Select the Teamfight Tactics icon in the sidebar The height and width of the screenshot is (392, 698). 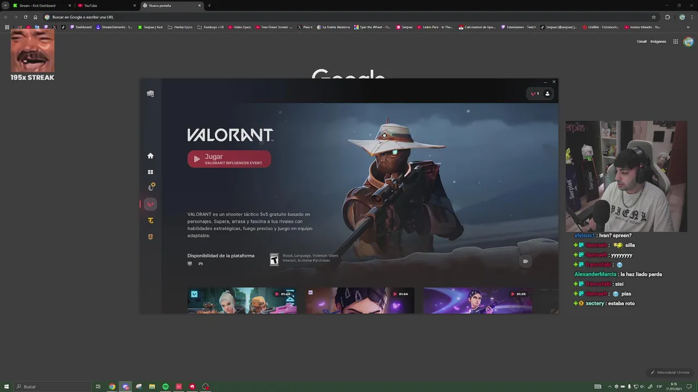coord(151,220)
